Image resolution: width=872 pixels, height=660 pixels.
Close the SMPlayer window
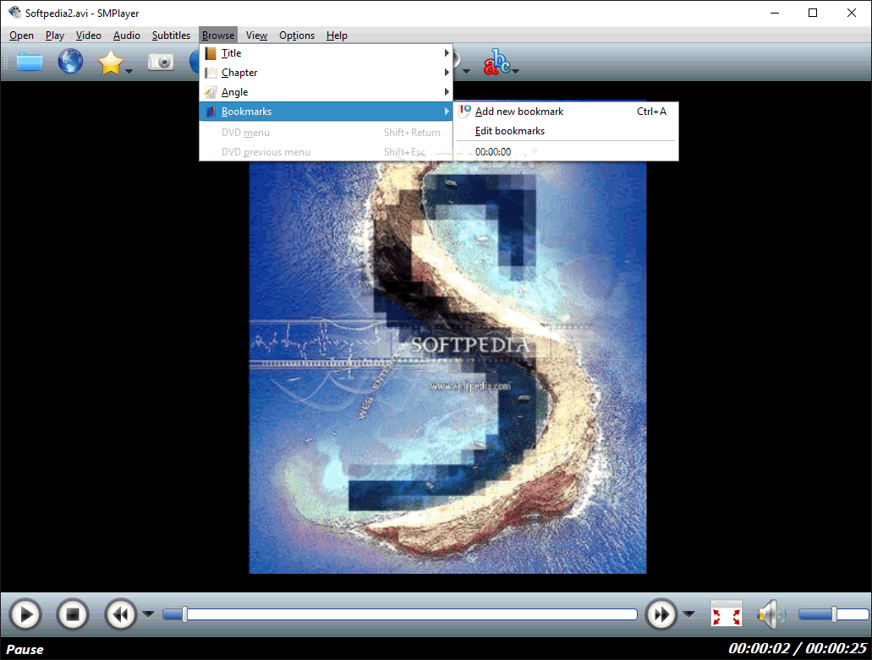click(852, 13)
